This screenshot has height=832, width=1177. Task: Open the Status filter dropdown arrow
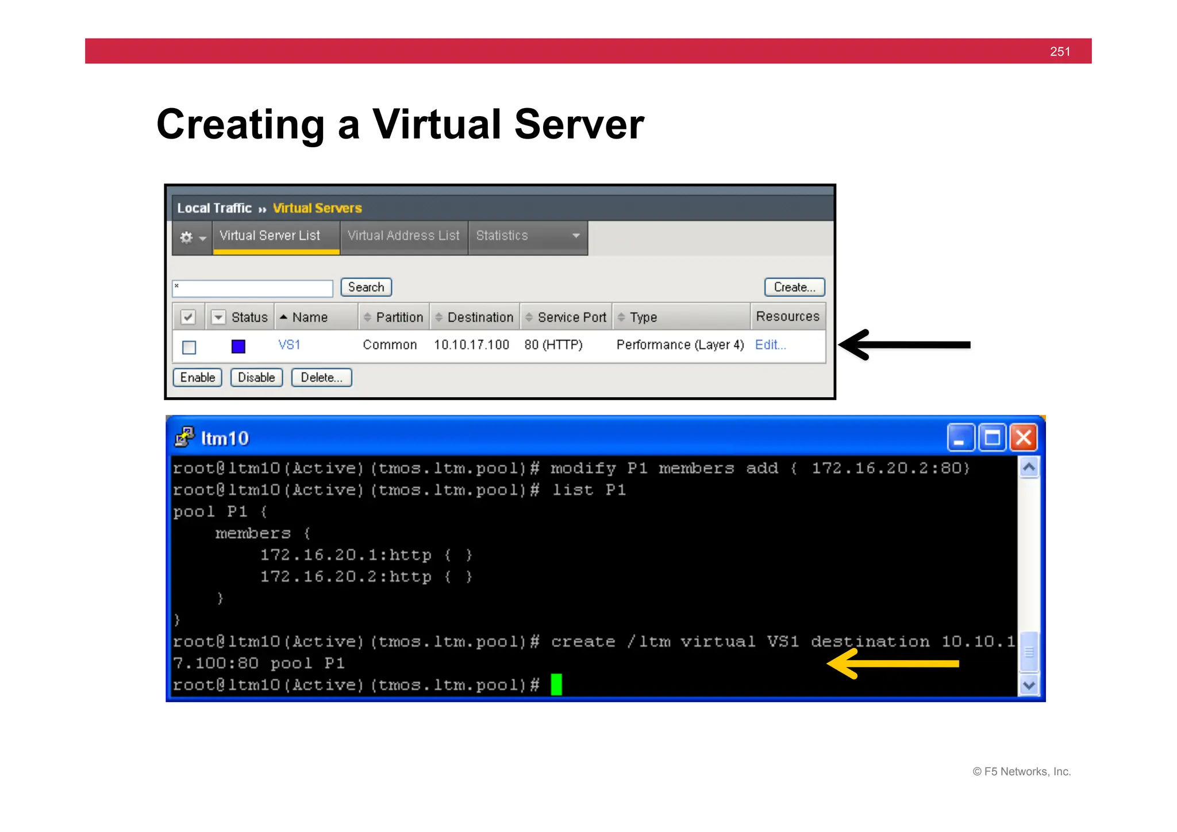218,317
